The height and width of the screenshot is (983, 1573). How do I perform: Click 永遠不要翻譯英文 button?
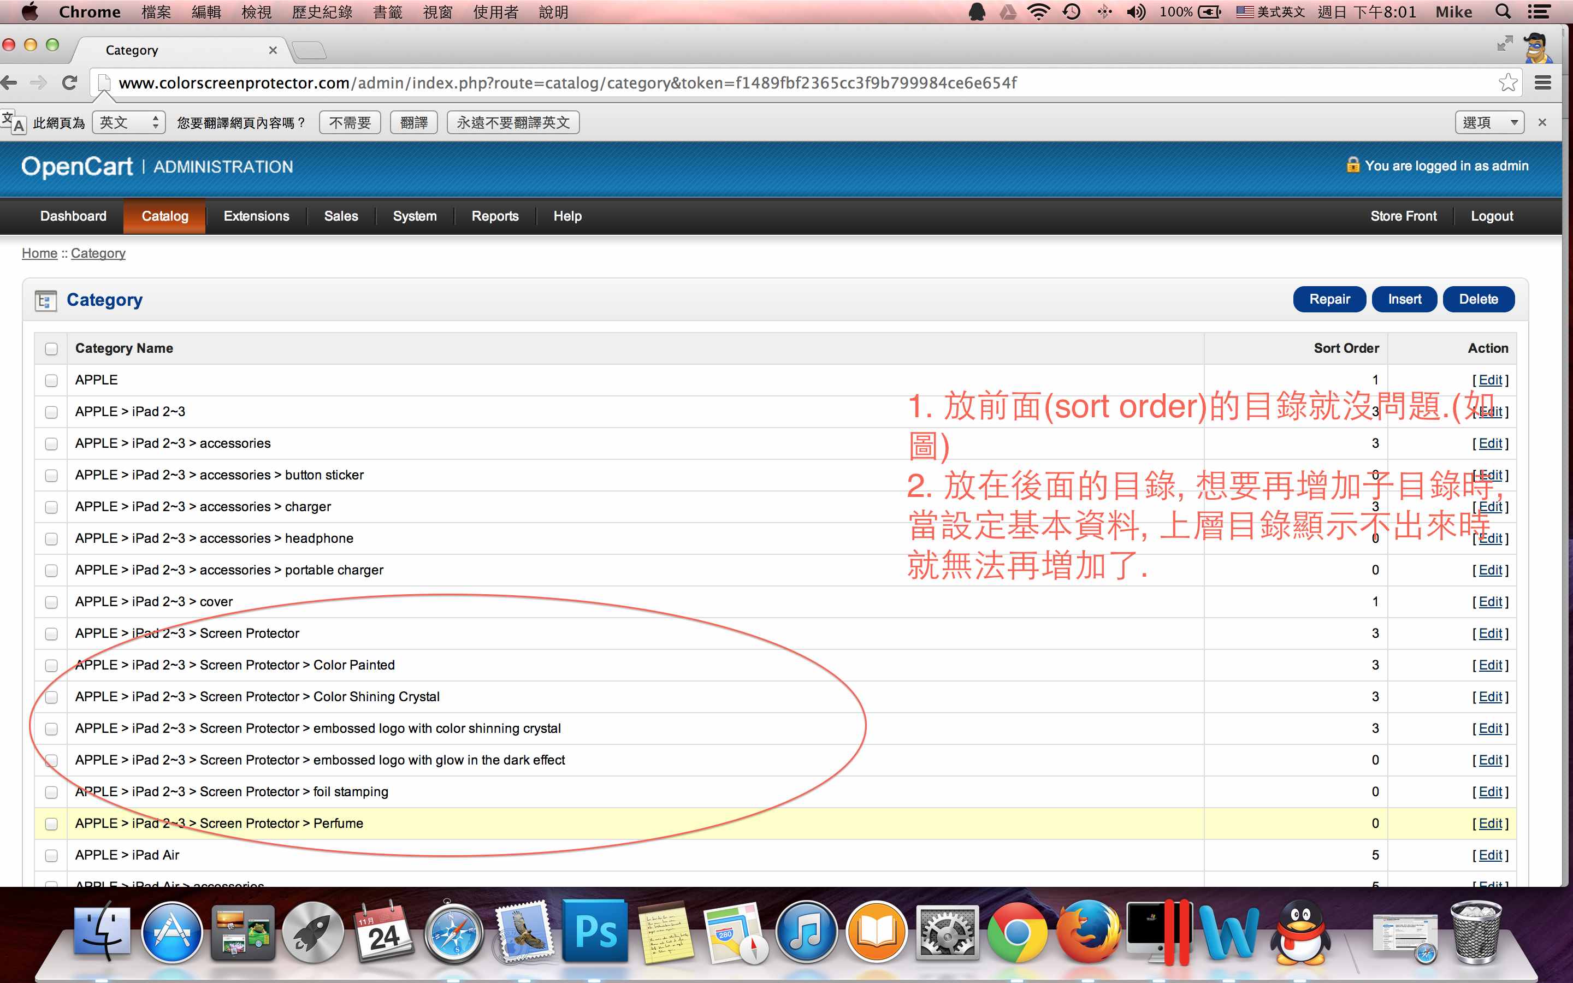513,122
